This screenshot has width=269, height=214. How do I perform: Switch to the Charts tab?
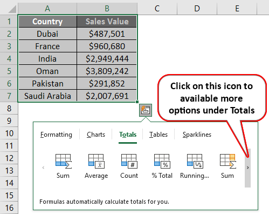point(96,135)
